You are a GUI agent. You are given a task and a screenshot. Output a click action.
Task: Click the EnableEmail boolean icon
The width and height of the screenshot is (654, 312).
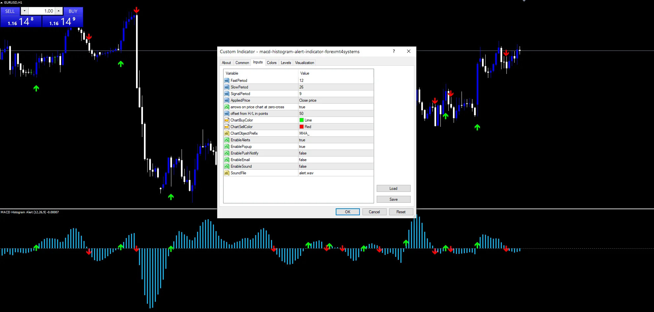(x=226, y=160)
